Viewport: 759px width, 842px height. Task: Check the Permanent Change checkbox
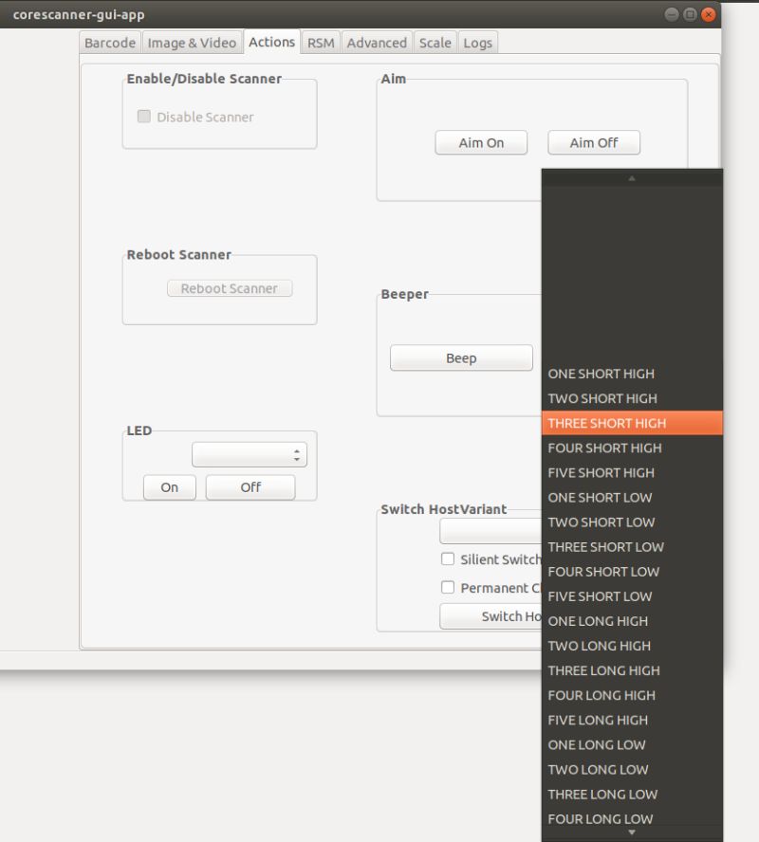point(447,587)
